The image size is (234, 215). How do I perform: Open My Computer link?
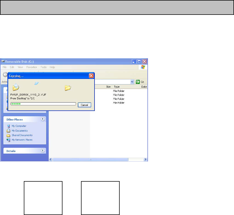pyautogui.click(x=19, y=126)
